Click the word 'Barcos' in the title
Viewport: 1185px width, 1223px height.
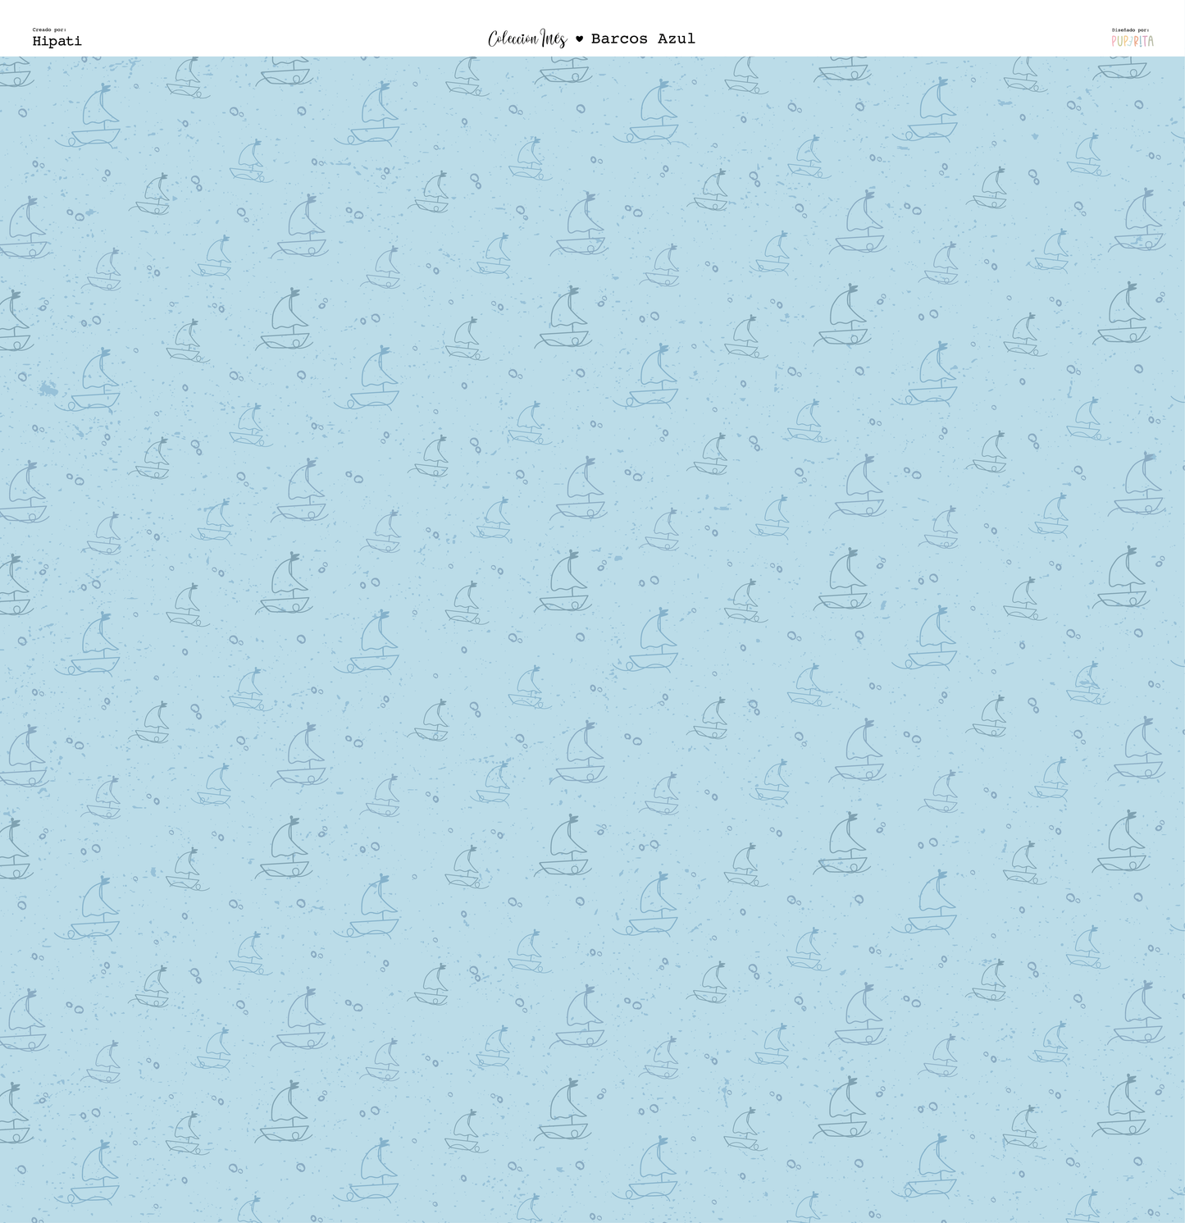619,39
